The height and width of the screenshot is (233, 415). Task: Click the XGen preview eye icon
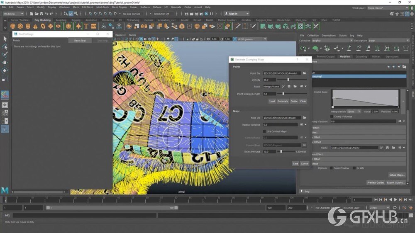tap(304, 49)
